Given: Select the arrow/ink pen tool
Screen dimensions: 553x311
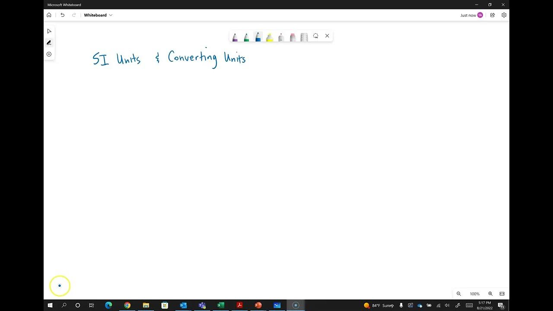Looking at the screenshot, I should [281, 37].
